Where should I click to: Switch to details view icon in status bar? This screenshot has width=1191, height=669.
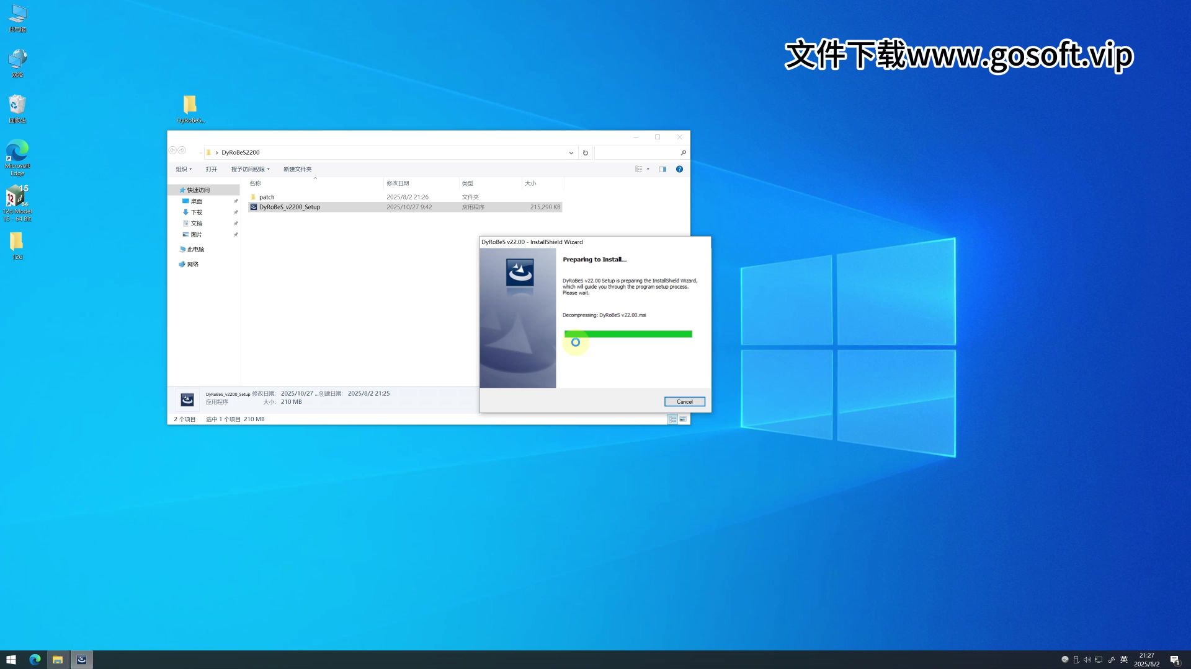coord(672,419)
